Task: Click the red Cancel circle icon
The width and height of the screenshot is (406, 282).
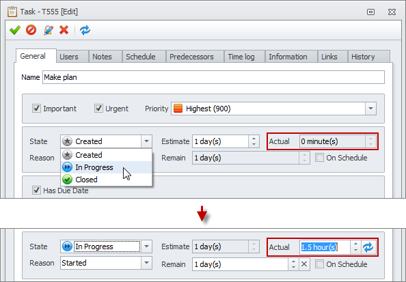Action: pyautogui.click(x=31, y=30)
